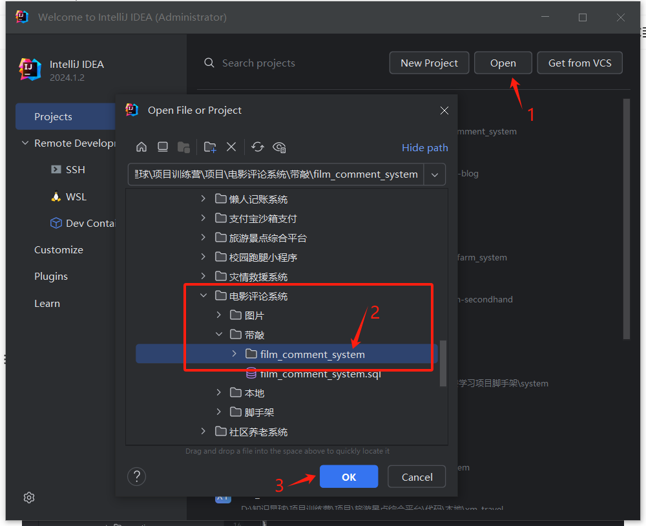
Task: Collapse the Remote Development section
Action: coord(25,143)
